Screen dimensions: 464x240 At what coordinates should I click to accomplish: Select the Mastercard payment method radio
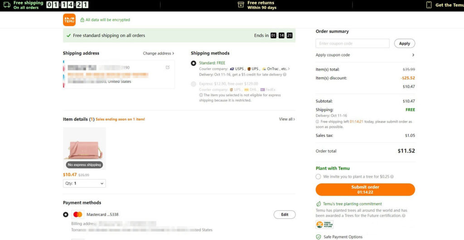[66, 215]
